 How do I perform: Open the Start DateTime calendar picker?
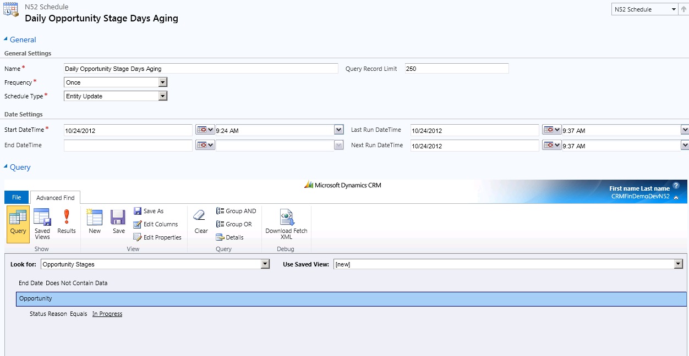205,130
